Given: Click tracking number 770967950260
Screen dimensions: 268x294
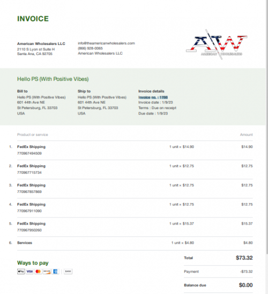Looking at the screenshot, I should pyautogui.click(x=29, y=230).
